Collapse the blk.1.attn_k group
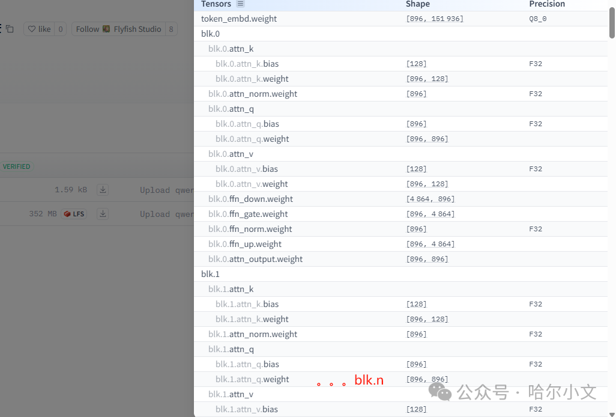Viewport: 616px width, 417px height. pos(400,289)
